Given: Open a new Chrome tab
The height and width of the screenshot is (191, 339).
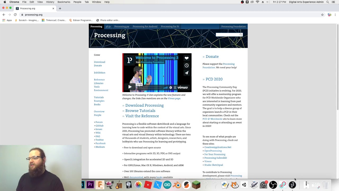Looking at the screenshot, I should point(60,8).
